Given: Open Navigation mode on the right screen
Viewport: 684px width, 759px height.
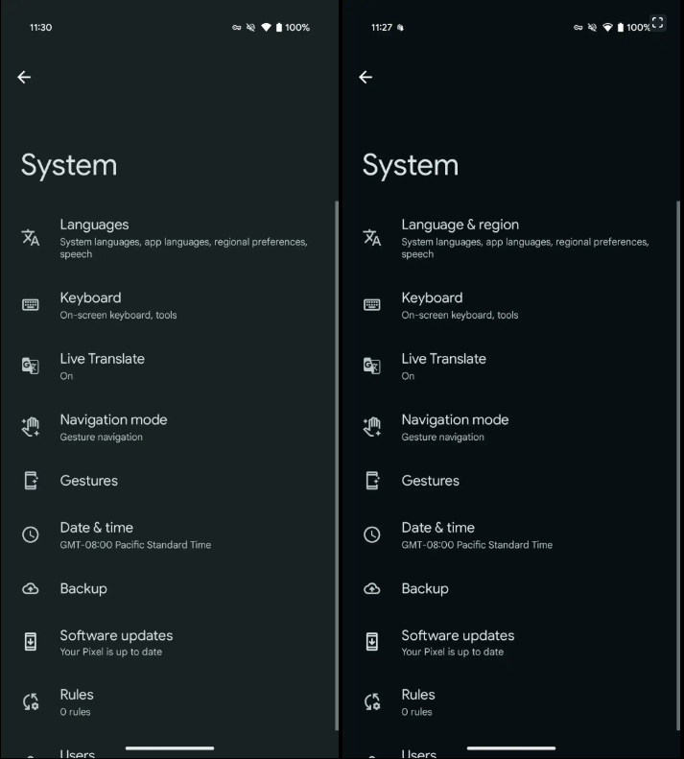Looking at the screenshot, I should pyautogui.click(x=509, y=427).
